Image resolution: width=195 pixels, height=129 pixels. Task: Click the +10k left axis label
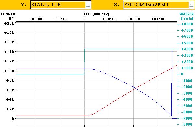coord(9,71)
